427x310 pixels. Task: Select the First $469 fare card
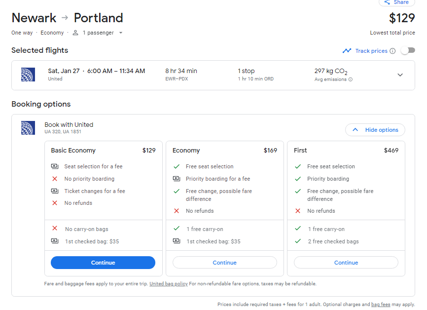[346, 150]
